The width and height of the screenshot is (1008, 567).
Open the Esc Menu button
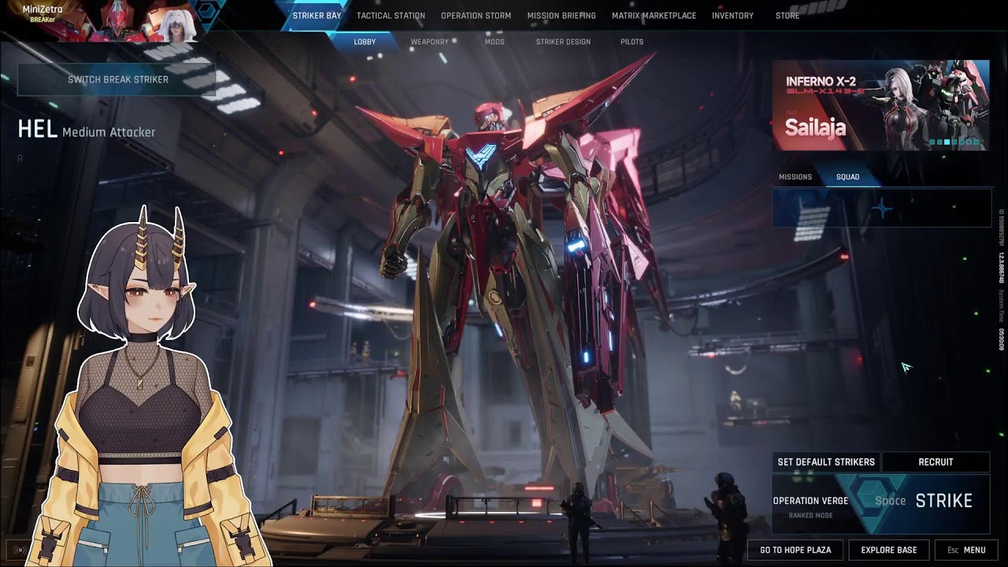966,550
